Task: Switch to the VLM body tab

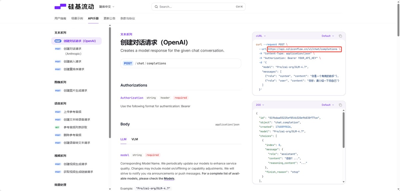Action: (135, 139)
